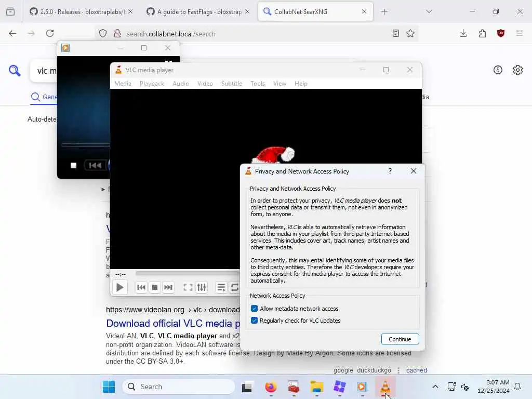
Task: Open the VLC Media menu
Action: [x=123, y=84]
